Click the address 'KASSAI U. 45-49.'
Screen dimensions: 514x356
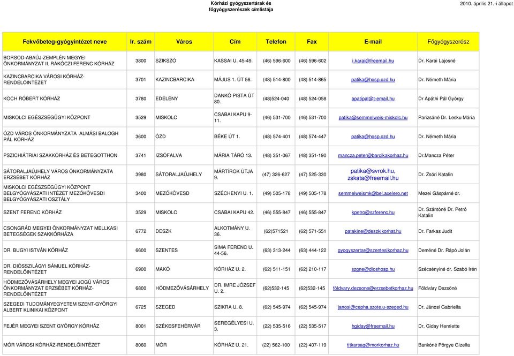[x=233, y=60]
